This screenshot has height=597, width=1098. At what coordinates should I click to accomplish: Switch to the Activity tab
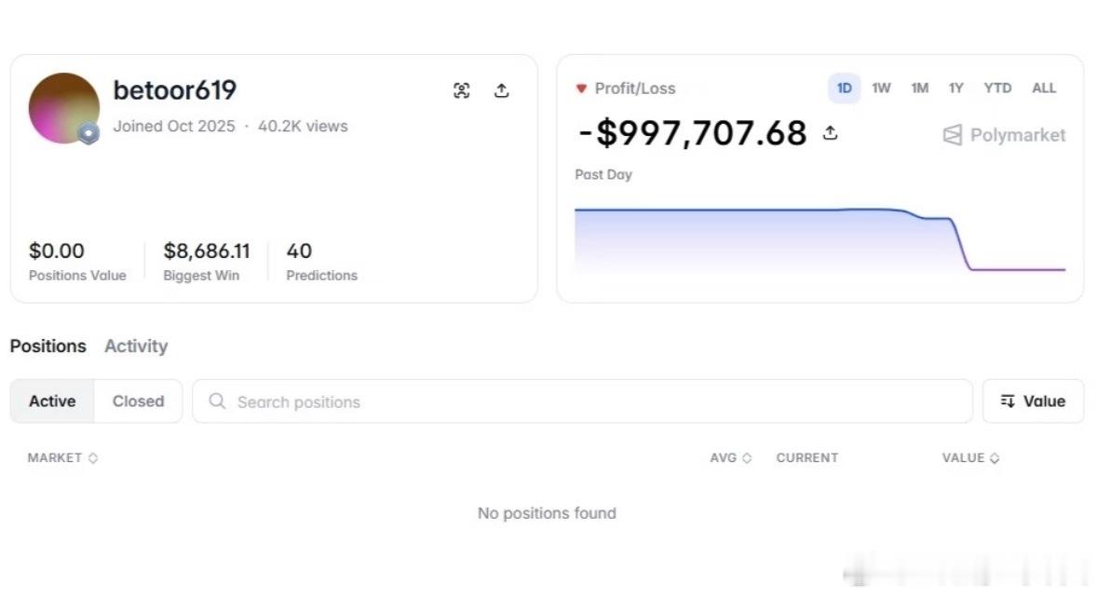tap(136, 346)
